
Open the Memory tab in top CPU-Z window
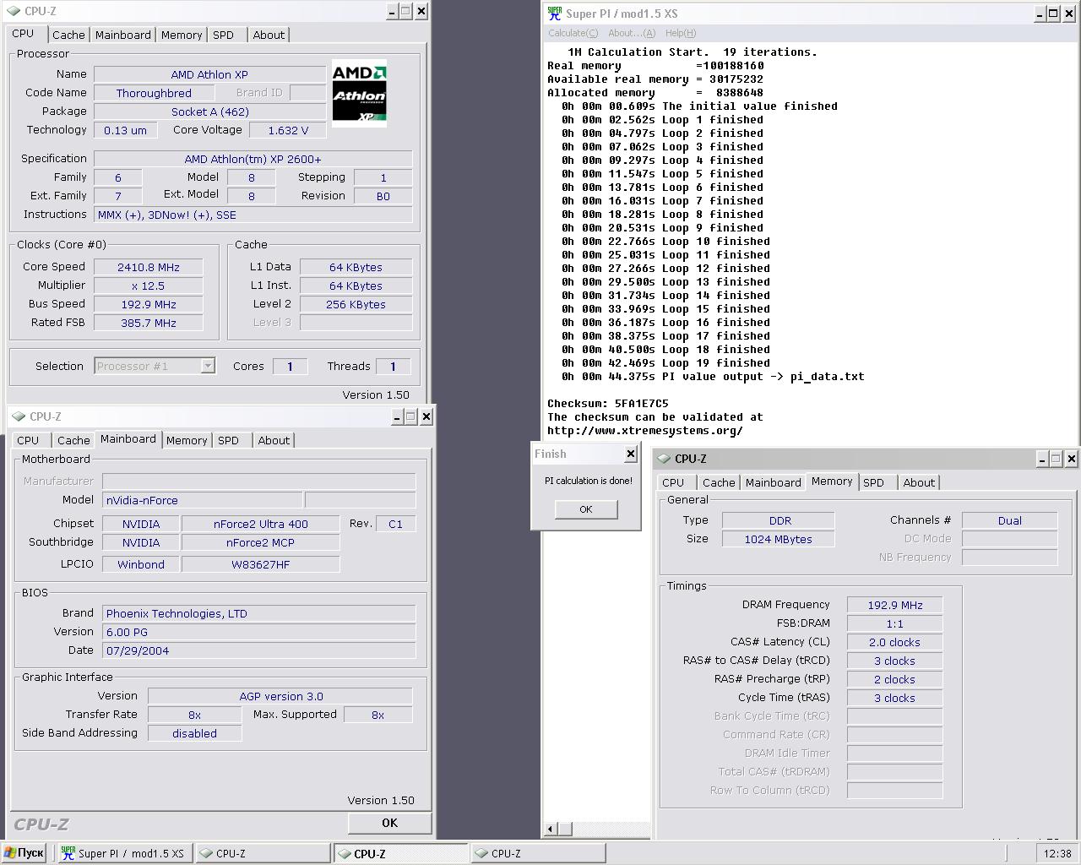click(x=182, y=35)
